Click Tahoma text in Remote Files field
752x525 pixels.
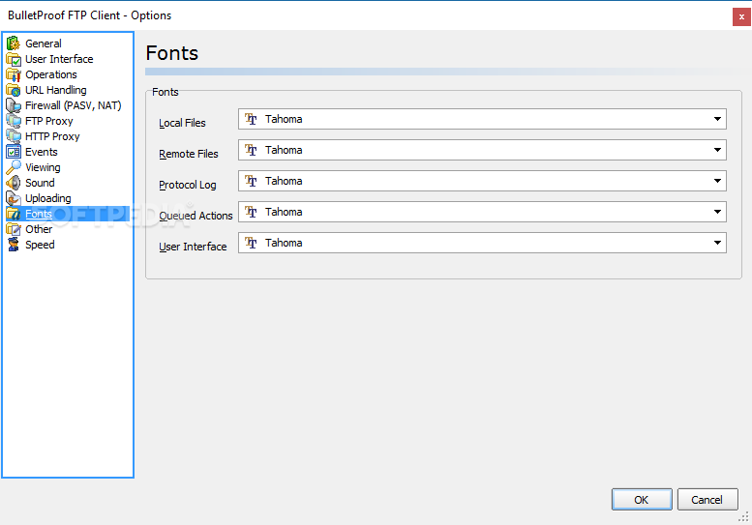click(x=284, y=150)
